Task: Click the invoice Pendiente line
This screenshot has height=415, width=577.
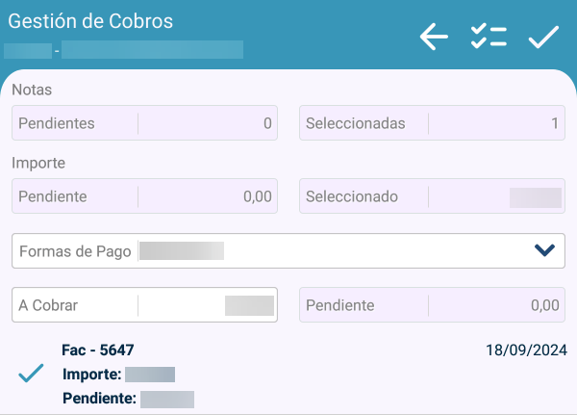Action: click(x=127, y=399)
